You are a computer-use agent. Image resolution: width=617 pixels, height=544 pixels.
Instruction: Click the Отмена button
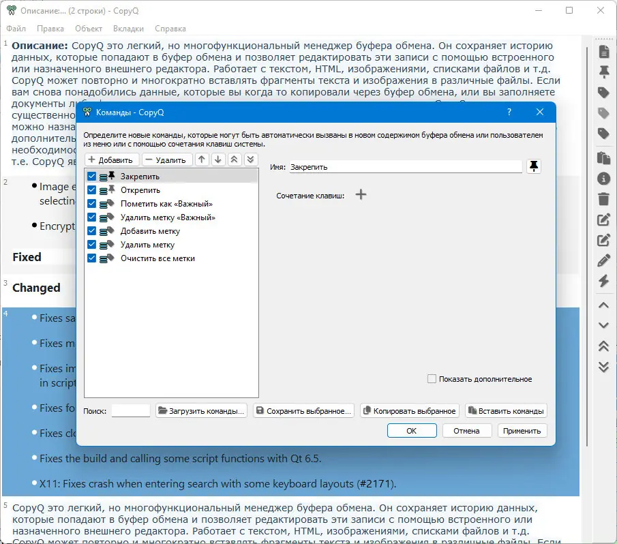[467, 430]
